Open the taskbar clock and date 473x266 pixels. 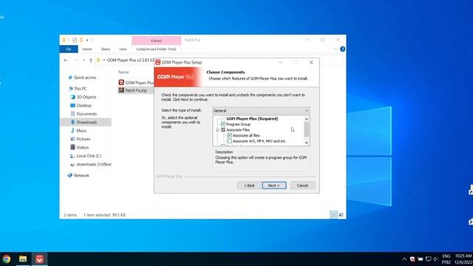pyautogui.click(x=463, y=259)
